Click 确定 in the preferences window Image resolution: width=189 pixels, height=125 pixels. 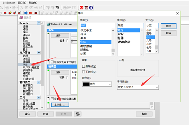[27, 114]
